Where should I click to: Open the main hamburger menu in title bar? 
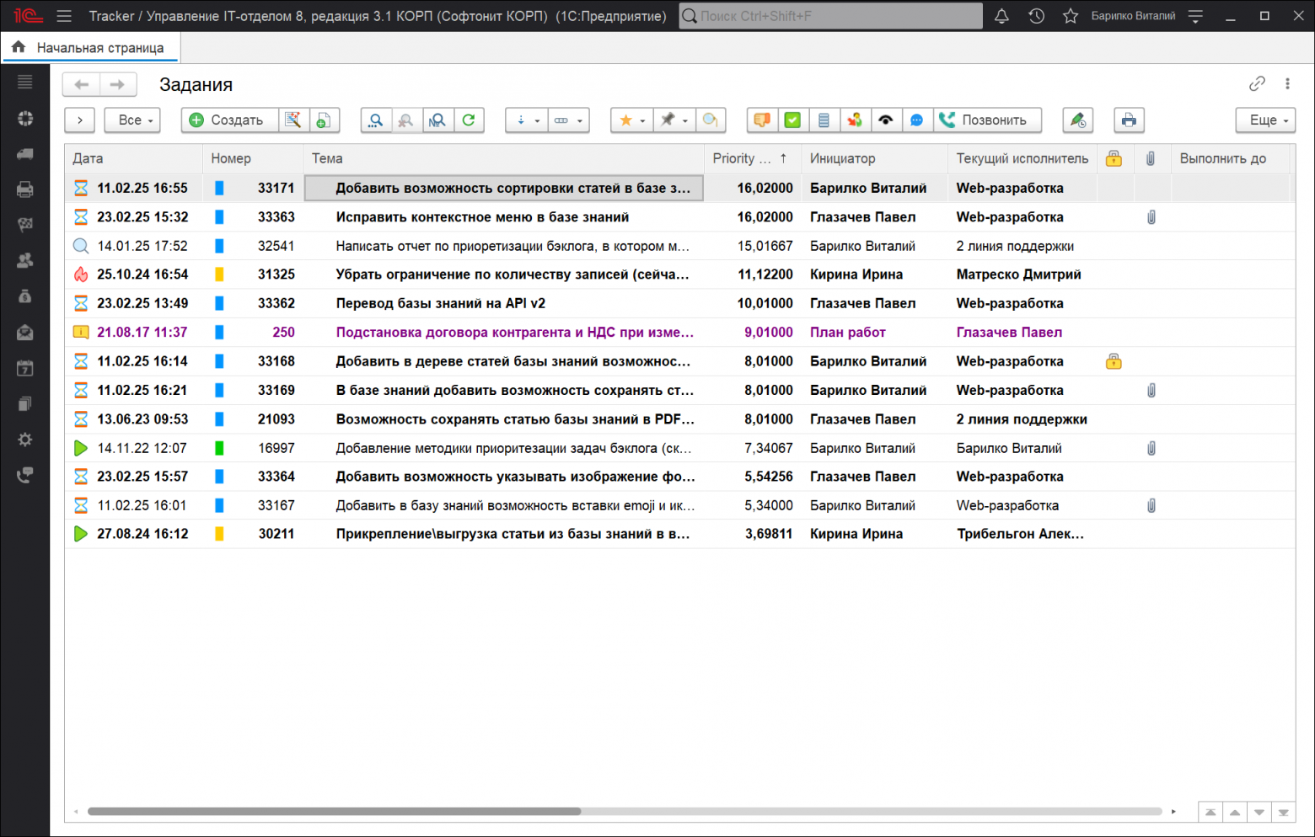[x=64, y=16]
